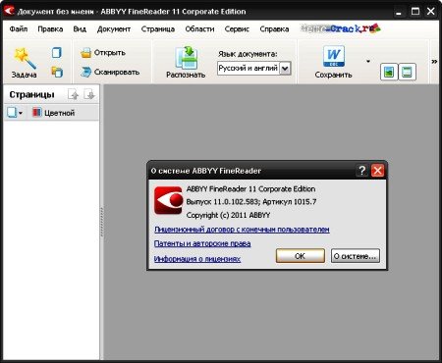442x363 pixels.
Task: Click OK in the About dialog
Action: pyautogui.click(x=301, y=256)
